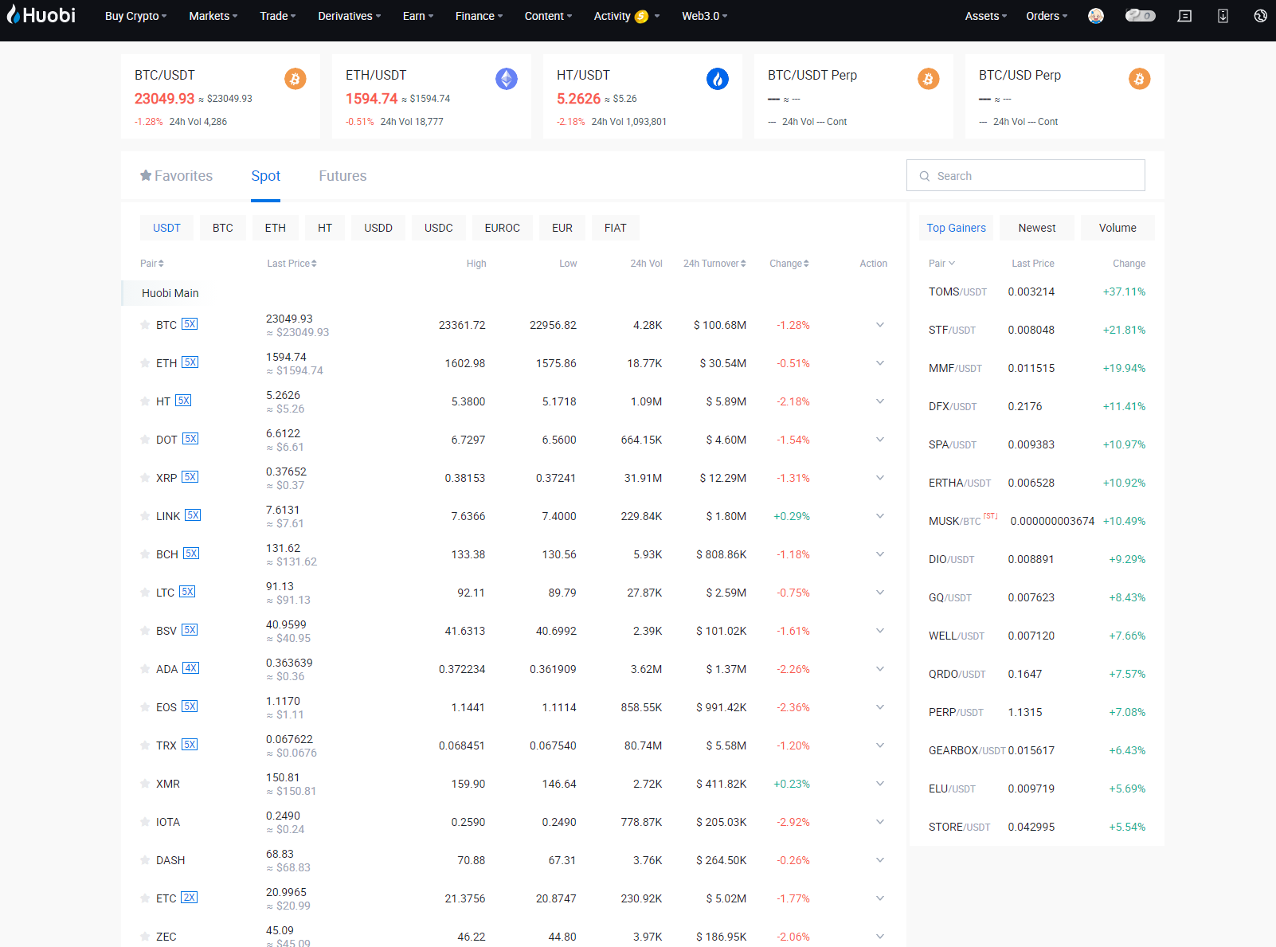Open the Pair dropdown in Top Gainers panel
The image size is (1276, 947).
(942, 264)
